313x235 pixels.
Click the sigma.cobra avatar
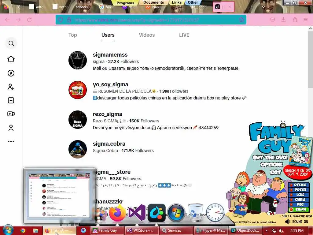pyautogui.click(x=78, y=149)
